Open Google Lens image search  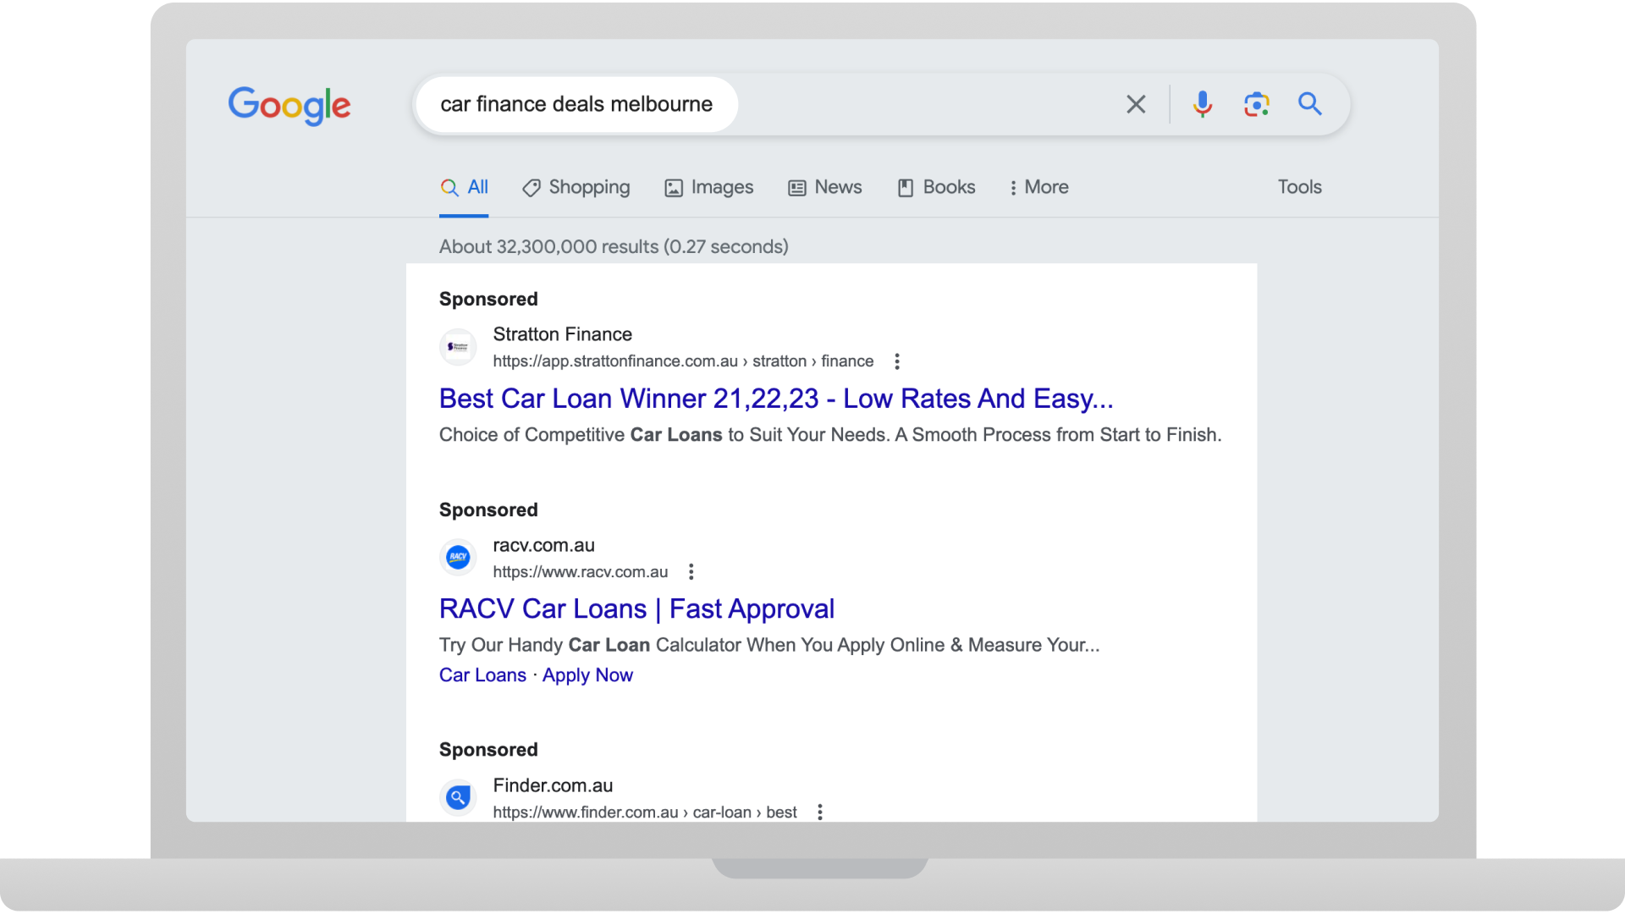click(x=1257, y=104)
